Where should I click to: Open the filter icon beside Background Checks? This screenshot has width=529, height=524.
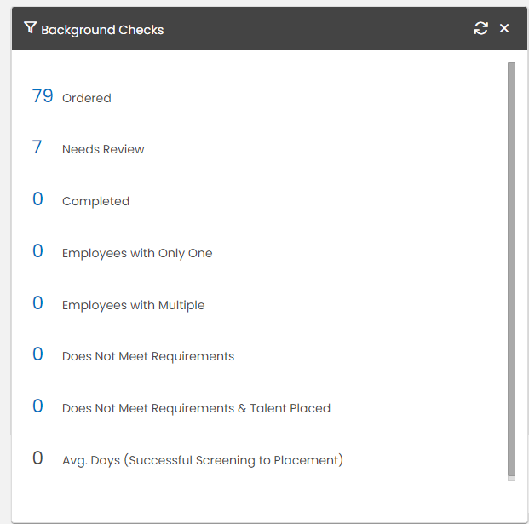31,27
